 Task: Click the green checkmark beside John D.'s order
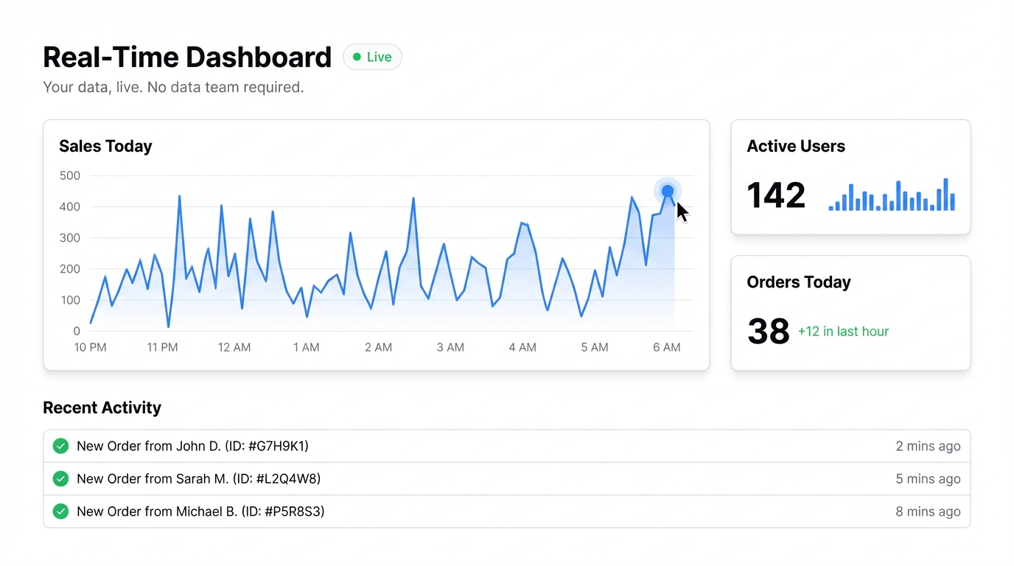(x=60, y=446)
